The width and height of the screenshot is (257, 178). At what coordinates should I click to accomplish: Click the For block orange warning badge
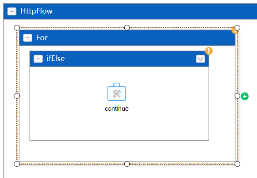pos(234,30)
